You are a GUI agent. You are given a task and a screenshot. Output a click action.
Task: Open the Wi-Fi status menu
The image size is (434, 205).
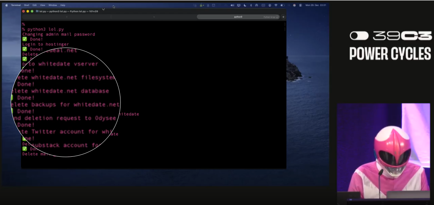[276, 5]
